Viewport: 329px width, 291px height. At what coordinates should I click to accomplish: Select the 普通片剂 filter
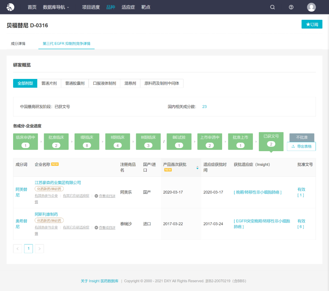pos(49,83)
